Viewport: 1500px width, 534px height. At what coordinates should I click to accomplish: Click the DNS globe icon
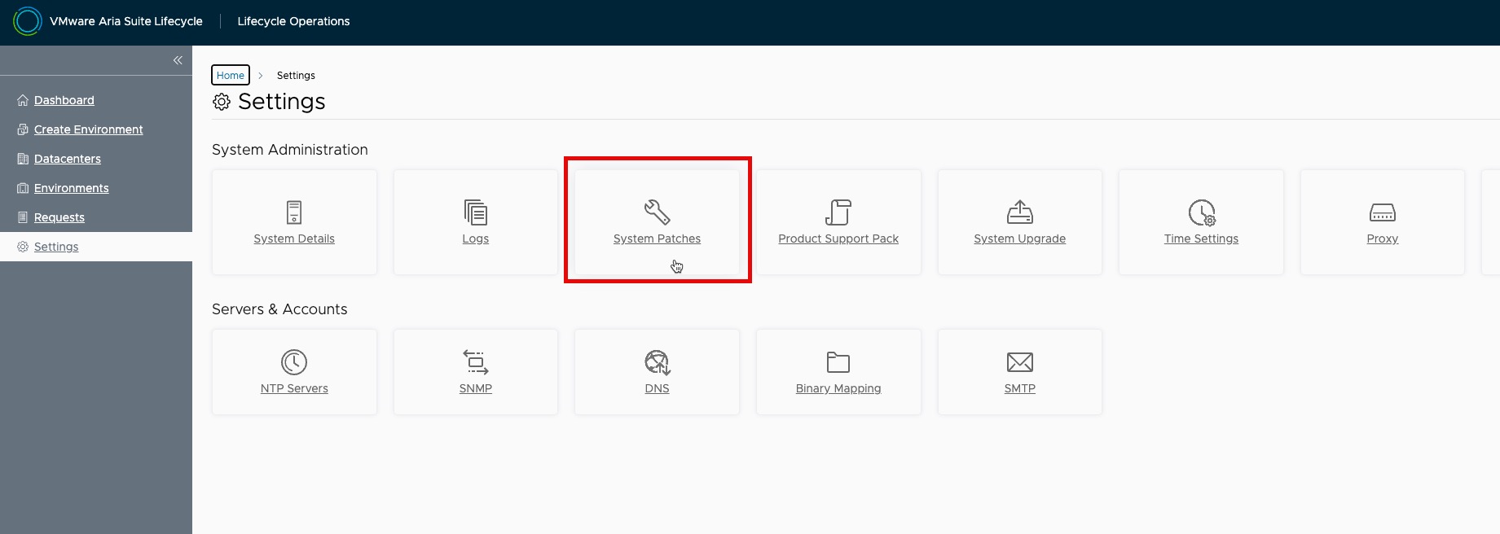657,362
